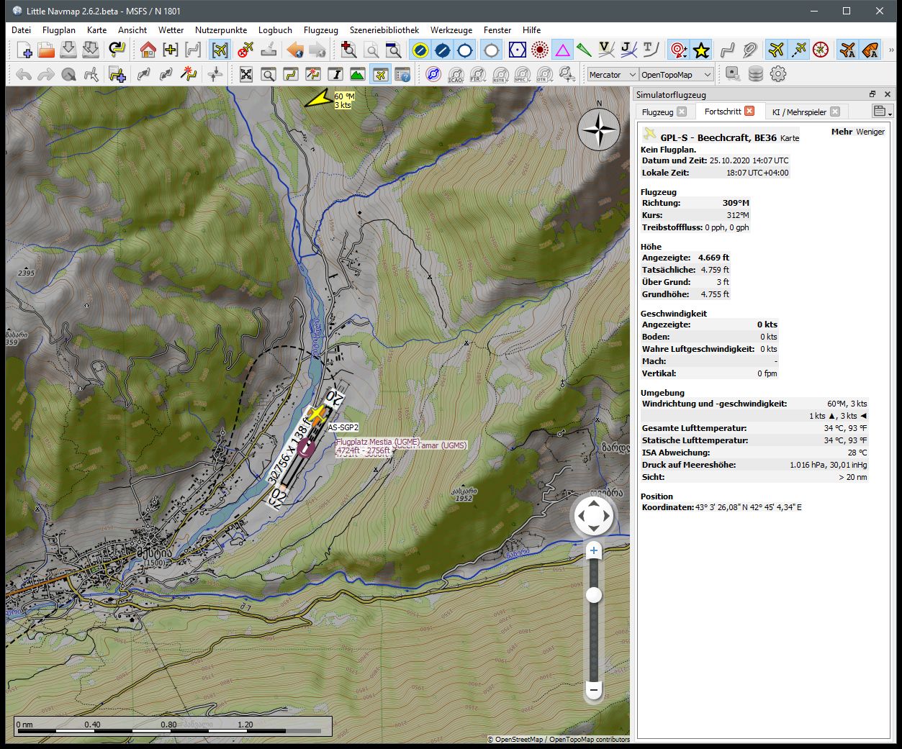This screenshot has width=902, height=749.
Task: Open the elevation profile window icon
Action: coord(356,74)
